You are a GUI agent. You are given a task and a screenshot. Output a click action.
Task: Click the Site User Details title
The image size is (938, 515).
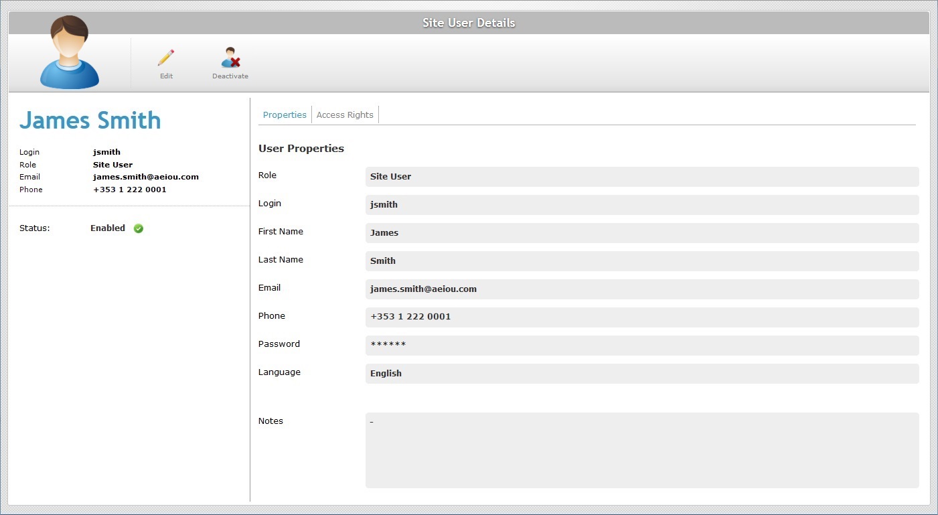coord(469,23)
